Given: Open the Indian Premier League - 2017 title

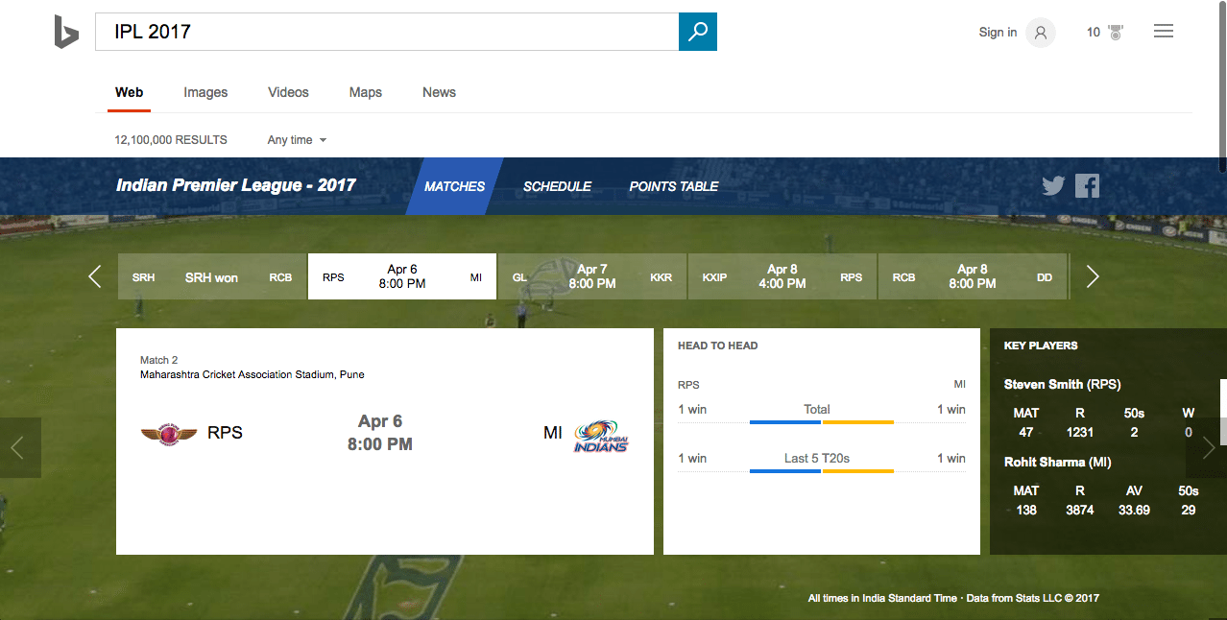Looking at the screenshot, I should tap(236, 185).
